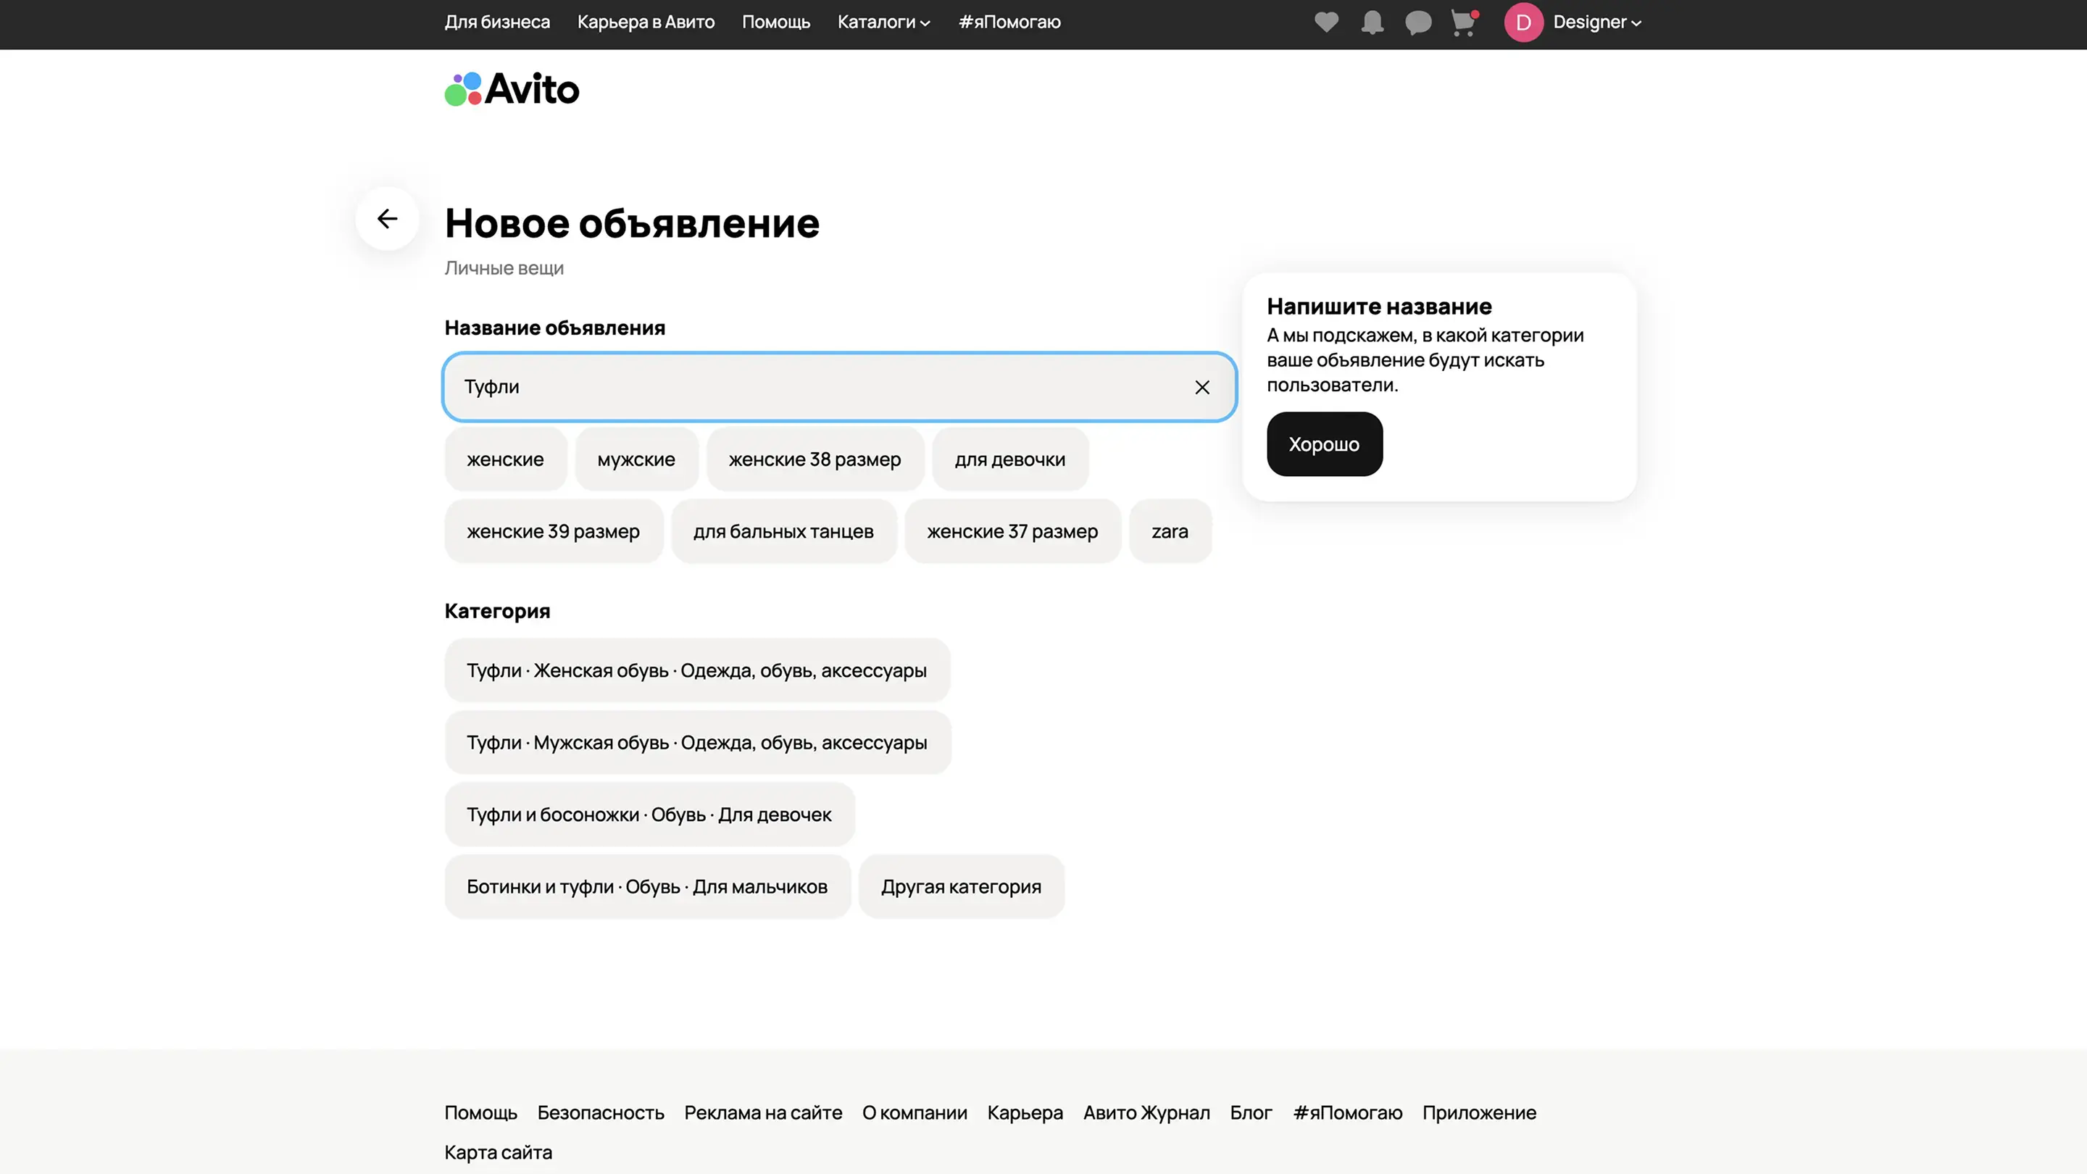Expand the Designer account menu
The image size is (2087, 1174).
[1597, 22]
